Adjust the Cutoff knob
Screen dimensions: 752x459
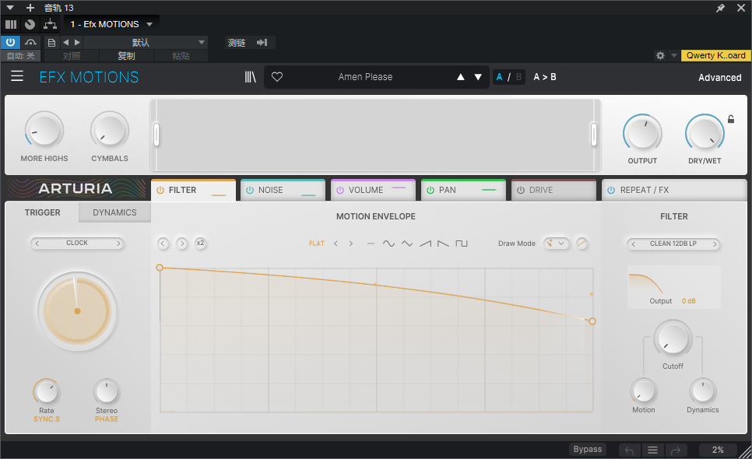[673, 338]
